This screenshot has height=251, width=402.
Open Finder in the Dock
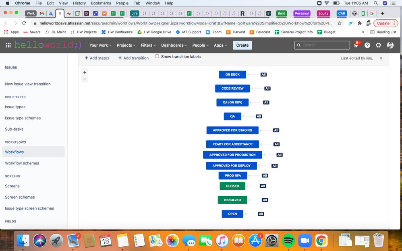(x=23, y=241)
